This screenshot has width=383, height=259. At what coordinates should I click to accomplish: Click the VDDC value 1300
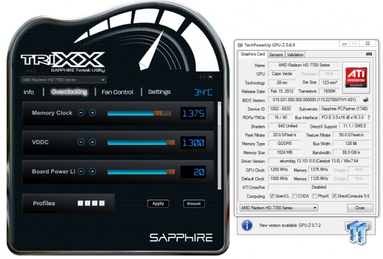coord(193,142)
